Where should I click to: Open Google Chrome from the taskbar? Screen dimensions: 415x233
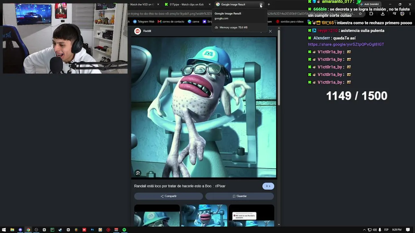click(28, 230)
